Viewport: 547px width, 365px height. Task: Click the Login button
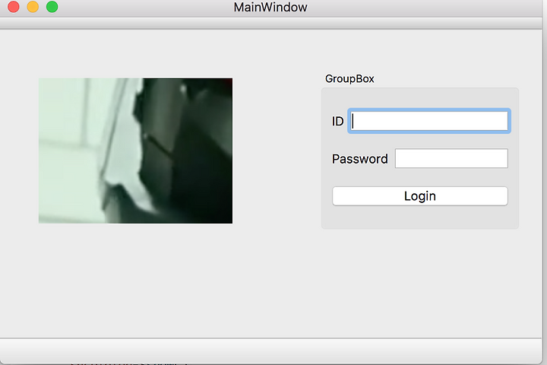point(420,196)
